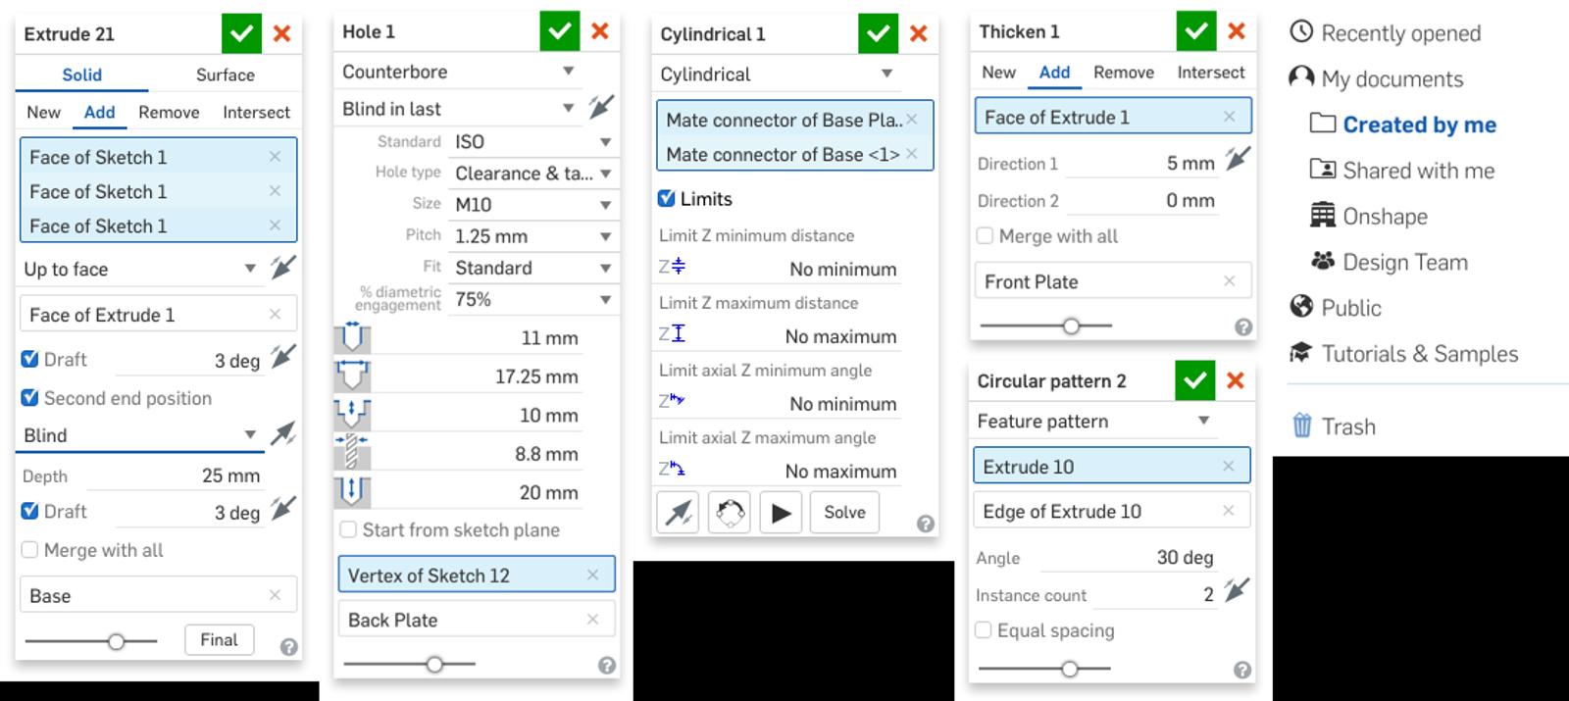Open help for the Circular pattern 2 dialog
This screenshot has height=701, width=1569.
pyautogui.click(x=1241, y=670)
